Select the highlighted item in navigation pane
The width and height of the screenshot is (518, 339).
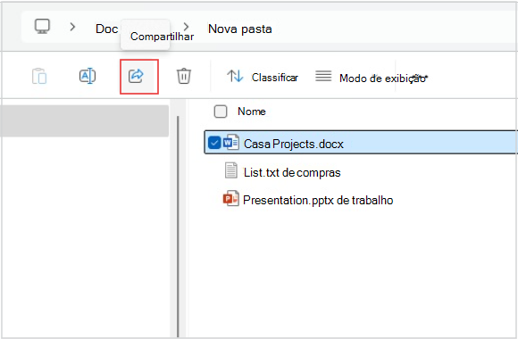pos(84,120)
